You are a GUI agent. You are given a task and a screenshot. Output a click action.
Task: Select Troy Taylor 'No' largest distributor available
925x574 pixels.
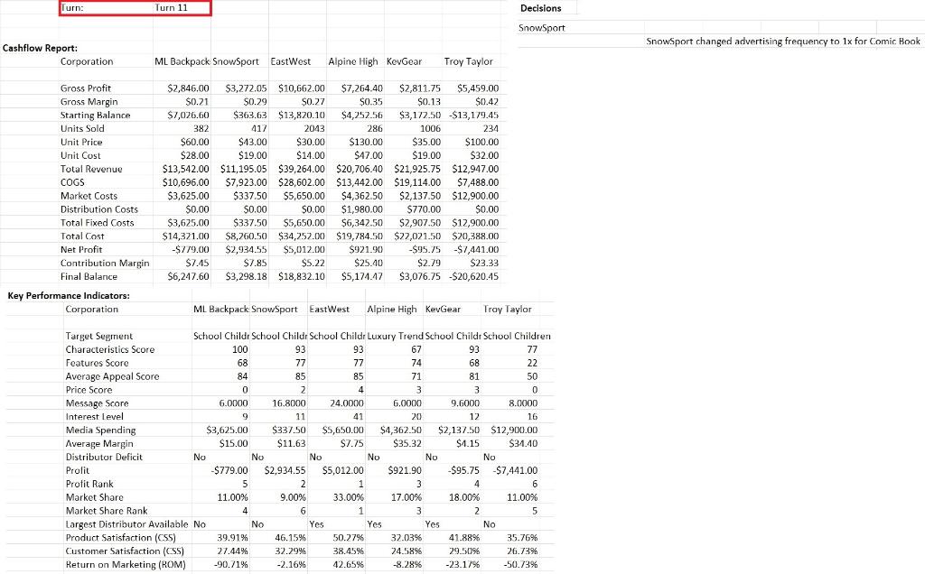click(489, 524)
